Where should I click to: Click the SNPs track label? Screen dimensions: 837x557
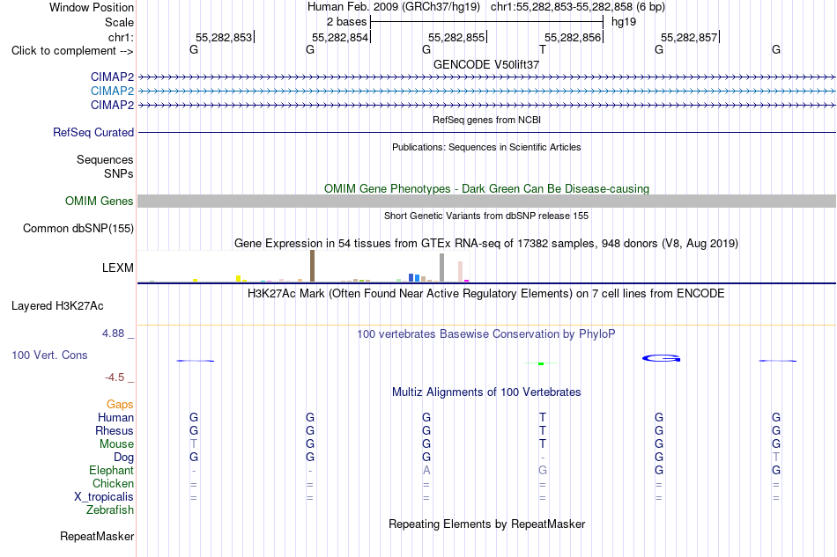pyautogui.click(x=119, y=173)
